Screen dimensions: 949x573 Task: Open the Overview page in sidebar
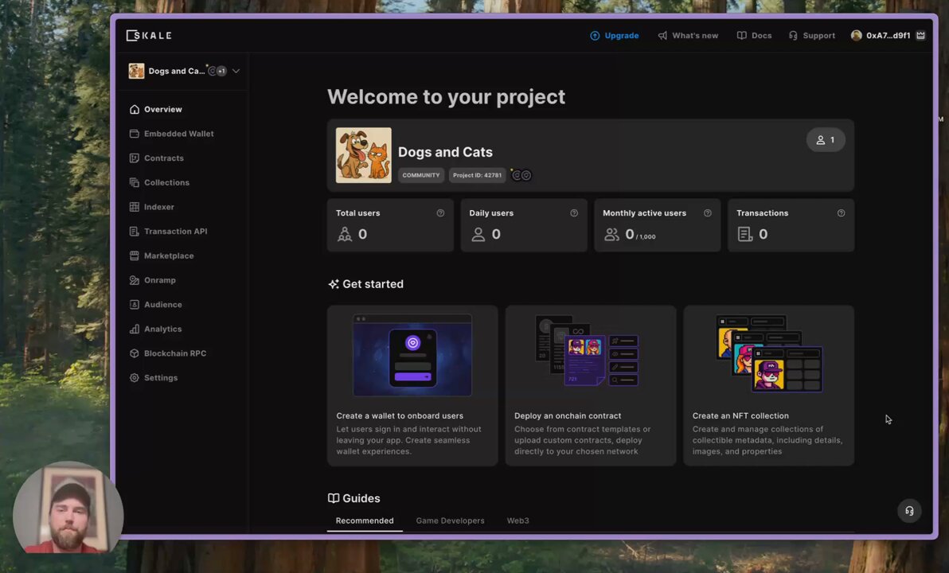click(x=155, y=110)
